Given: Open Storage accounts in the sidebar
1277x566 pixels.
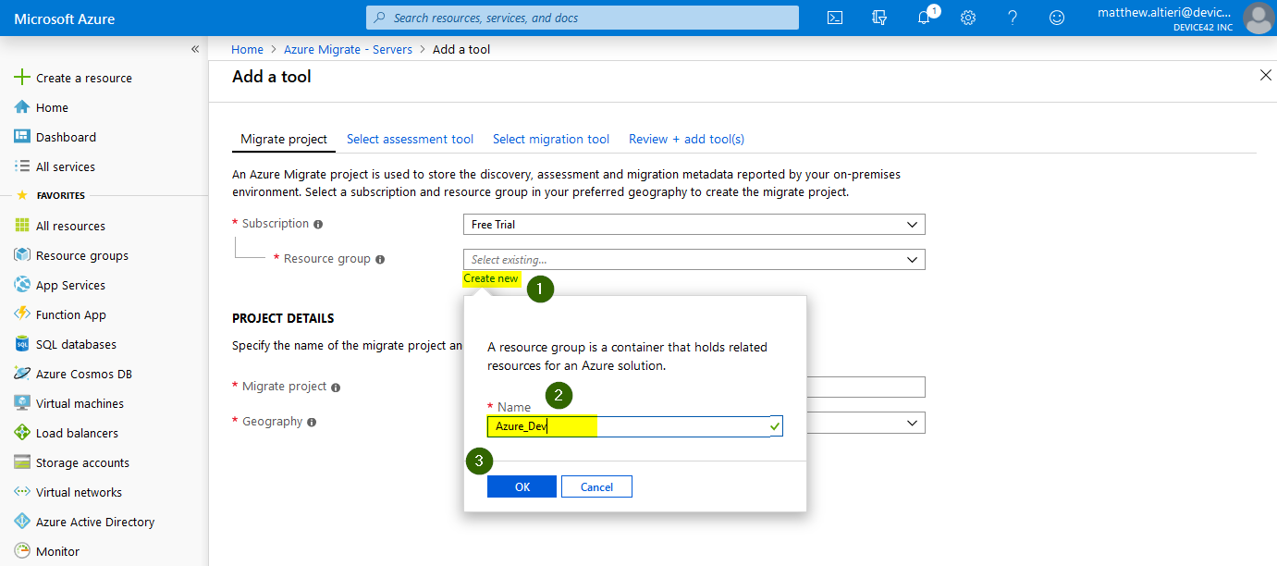Looking at the screenshot, I should 82,461.
